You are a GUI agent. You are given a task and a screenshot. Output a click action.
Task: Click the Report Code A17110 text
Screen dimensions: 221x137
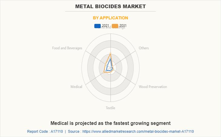45,132
